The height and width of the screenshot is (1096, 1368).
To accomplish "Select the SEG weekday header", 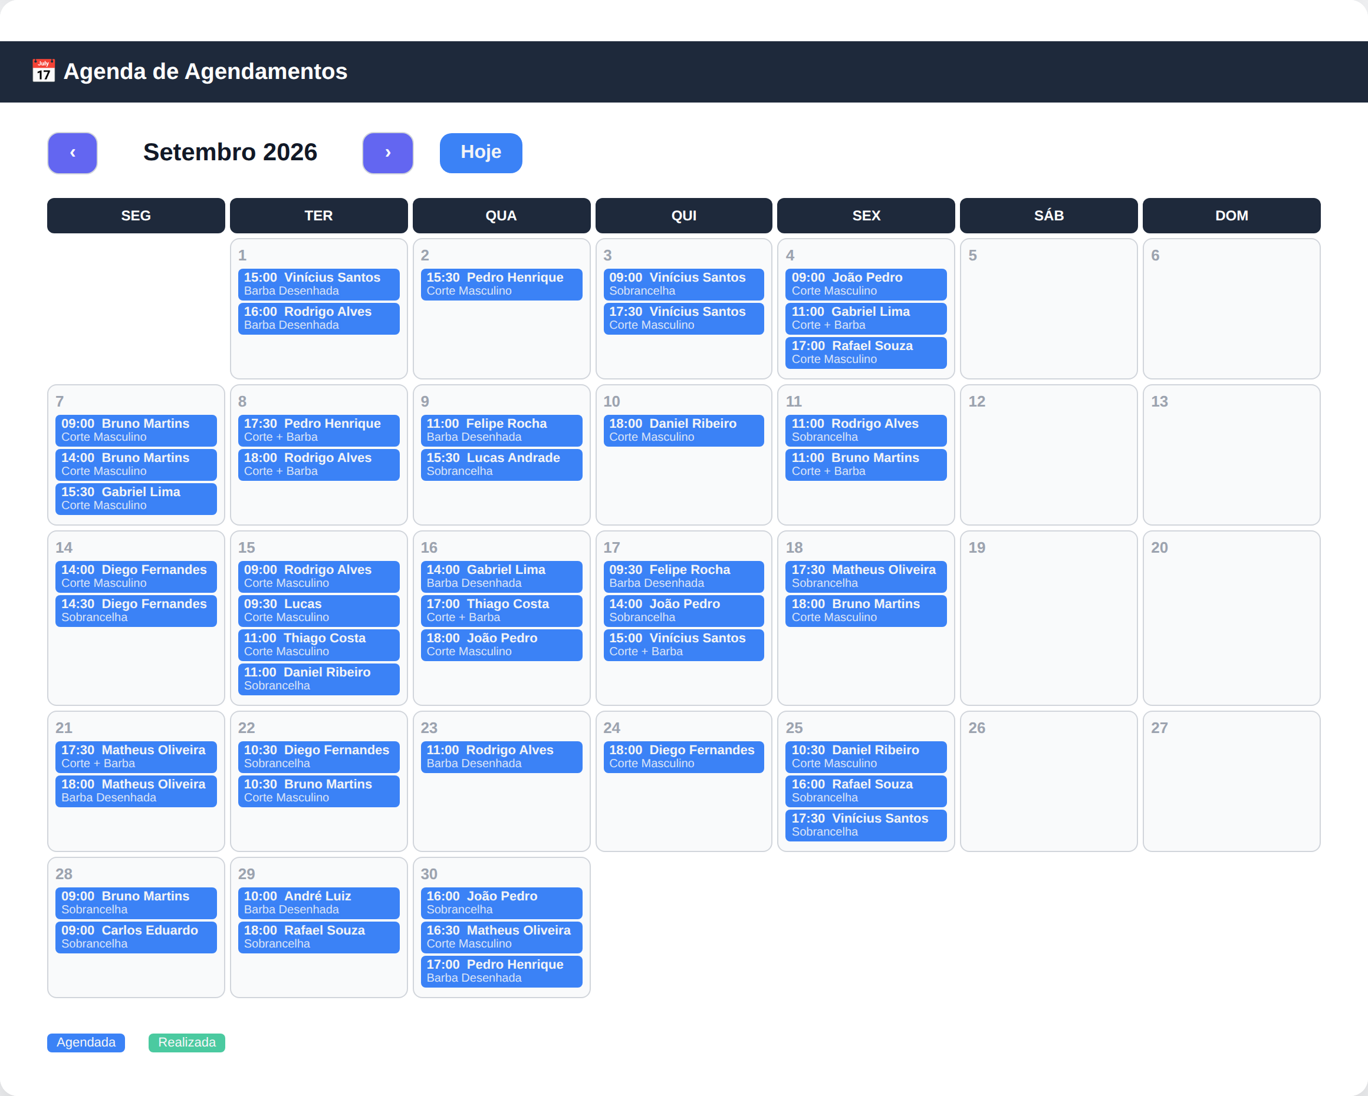I will pos(136,216).
